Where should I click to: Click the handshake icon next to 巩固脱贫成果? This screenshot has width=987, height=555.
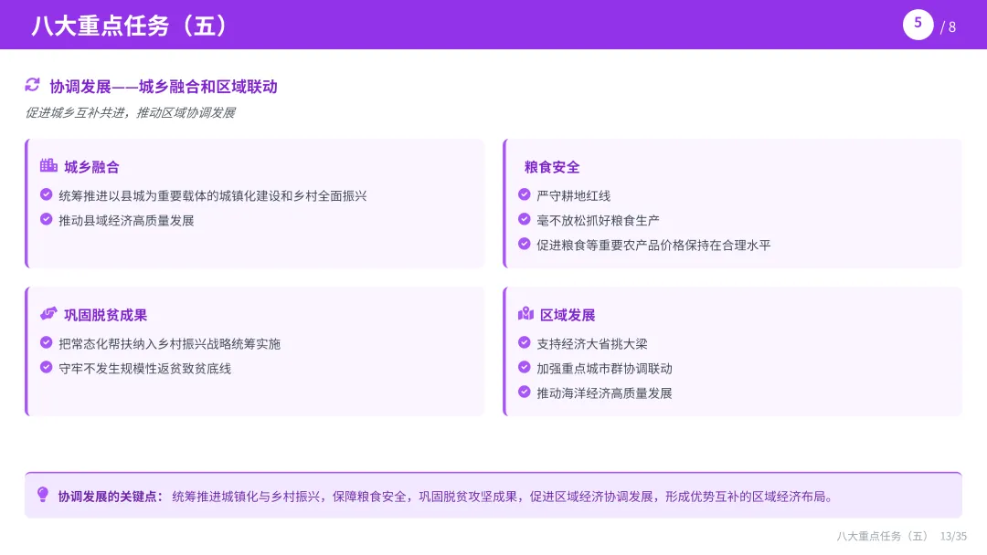pyautogui.click(x=48, y=314)
